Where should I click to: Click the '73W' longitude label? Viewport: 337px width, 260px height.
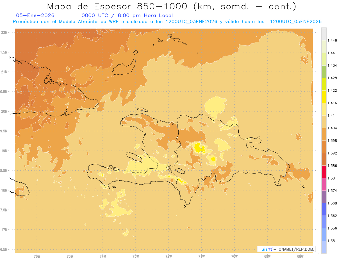point(136,256)
